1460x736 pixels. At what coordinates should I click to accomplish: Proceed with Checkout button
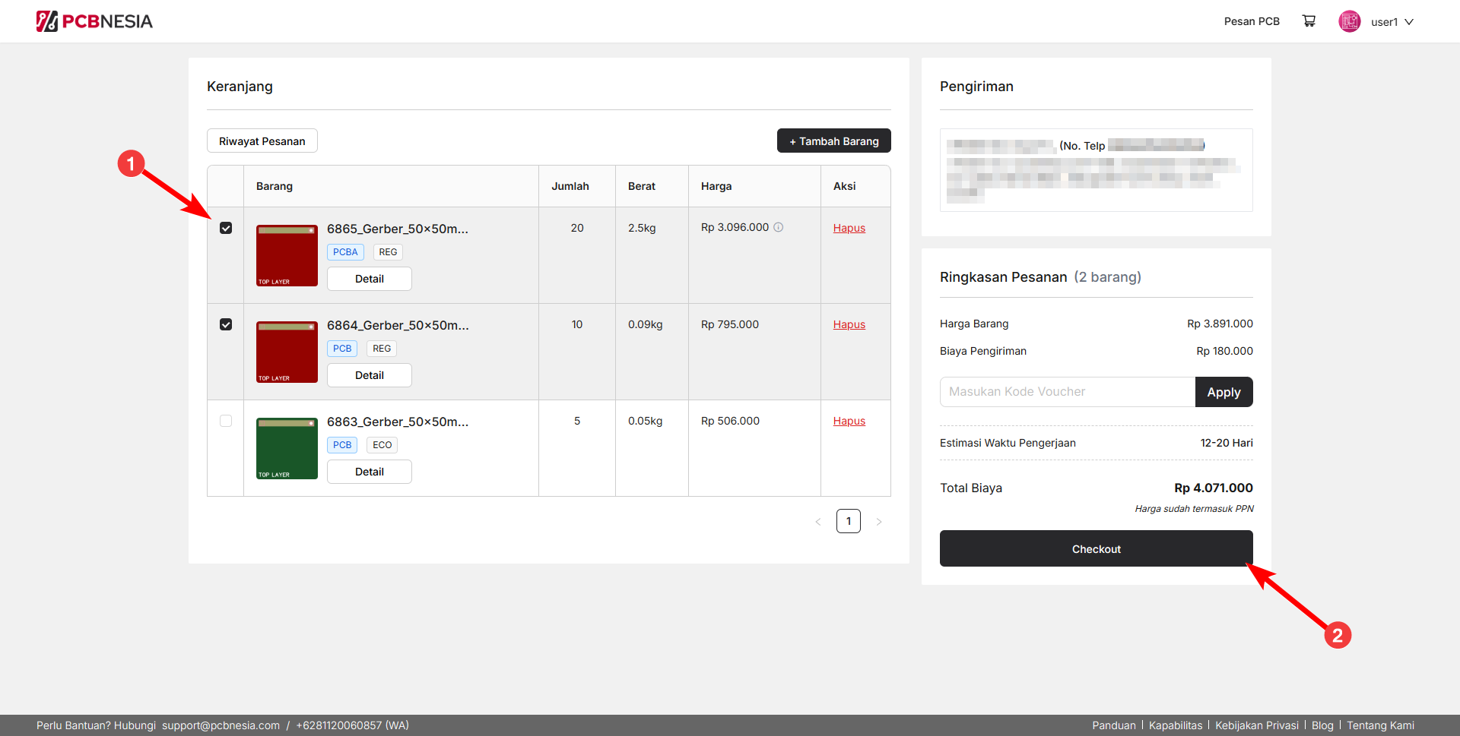tap(1097, 548)
